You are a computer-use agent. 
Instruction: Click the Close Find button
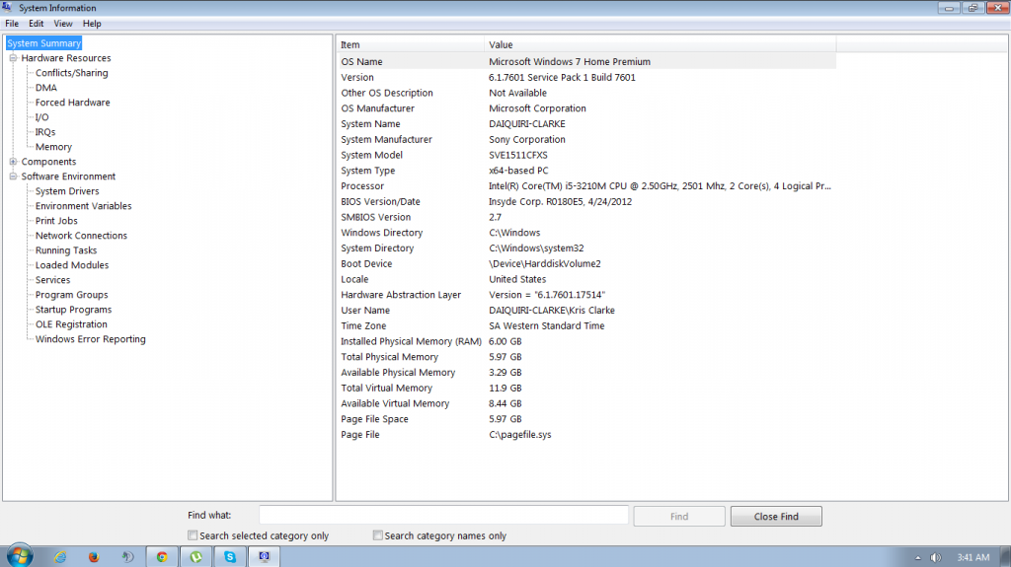click(x=776, y=516)
